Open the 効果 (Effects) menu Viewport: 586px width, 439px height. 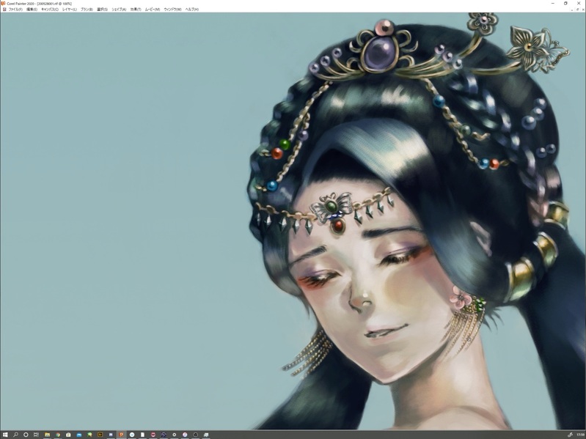coord(136,10)
